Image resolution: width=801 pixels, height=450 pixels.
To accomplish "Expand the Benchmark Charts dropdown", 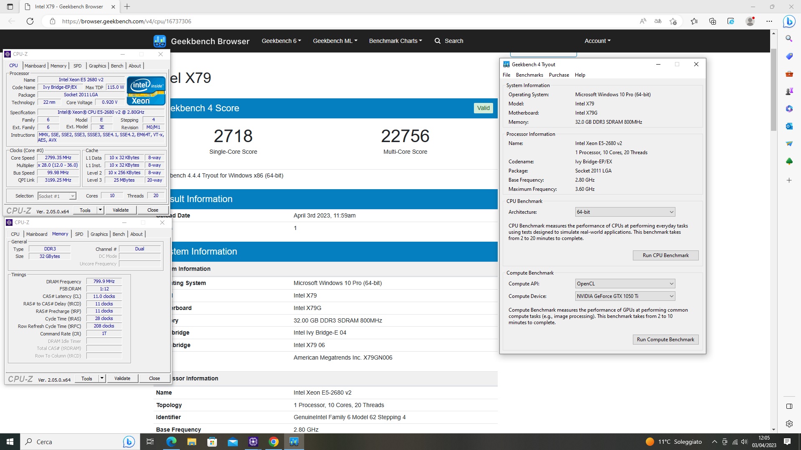I will (x=395, y=41).
